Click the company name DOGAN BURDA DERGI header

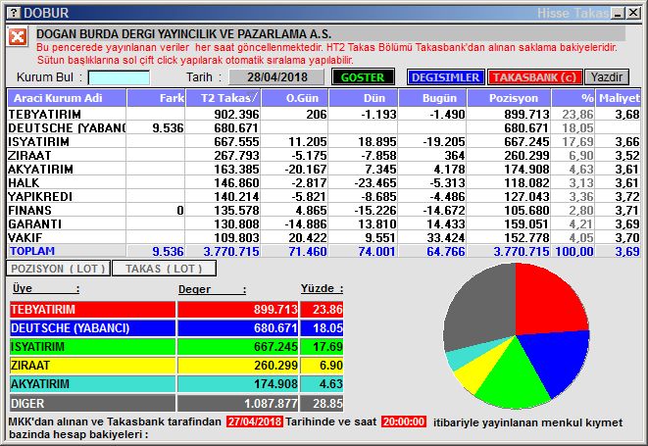pos(184,34)
